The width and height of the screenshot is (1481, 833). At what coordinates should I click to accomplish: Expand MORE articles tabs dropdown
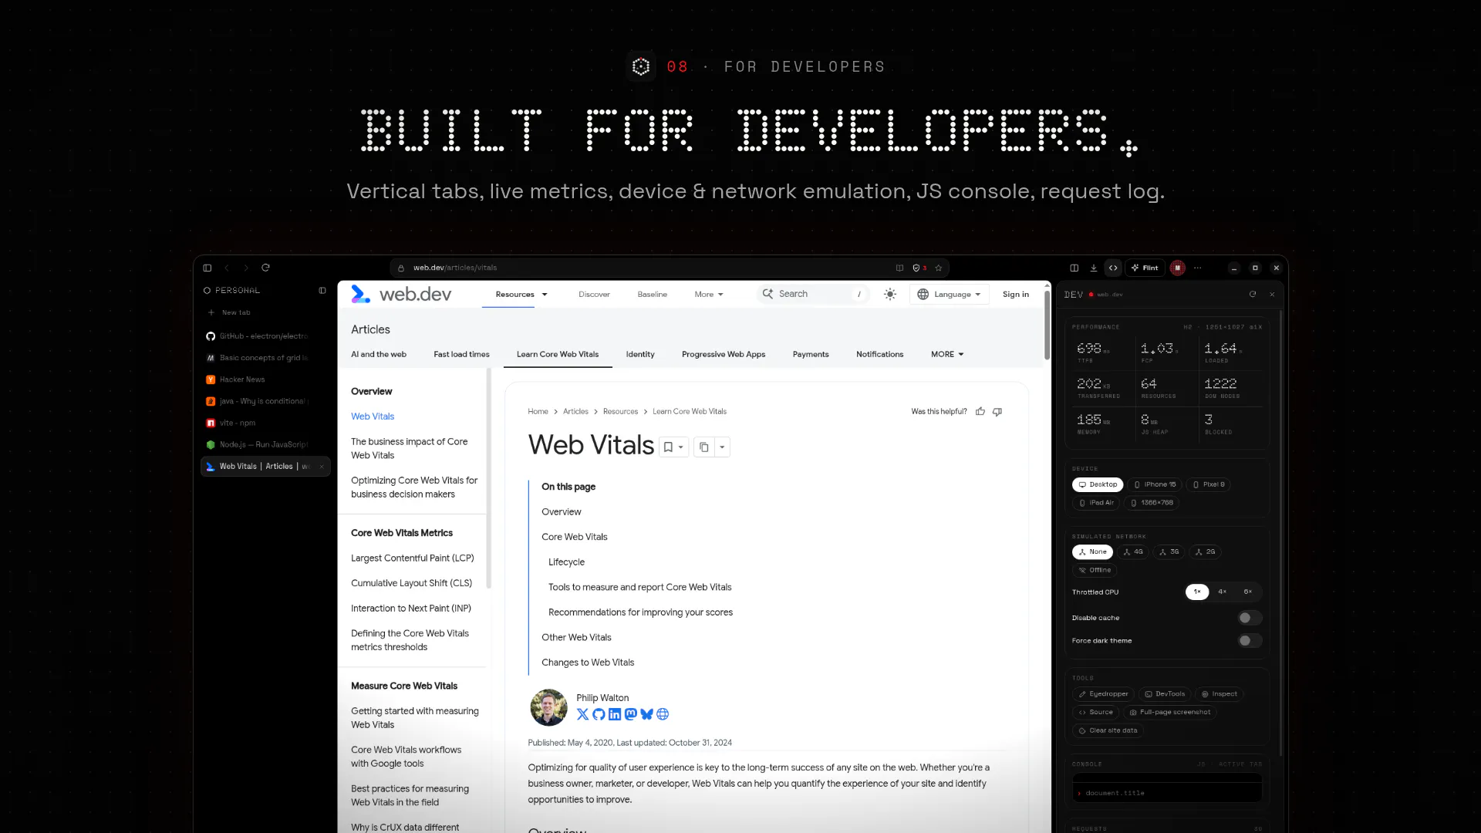[947, 354]
